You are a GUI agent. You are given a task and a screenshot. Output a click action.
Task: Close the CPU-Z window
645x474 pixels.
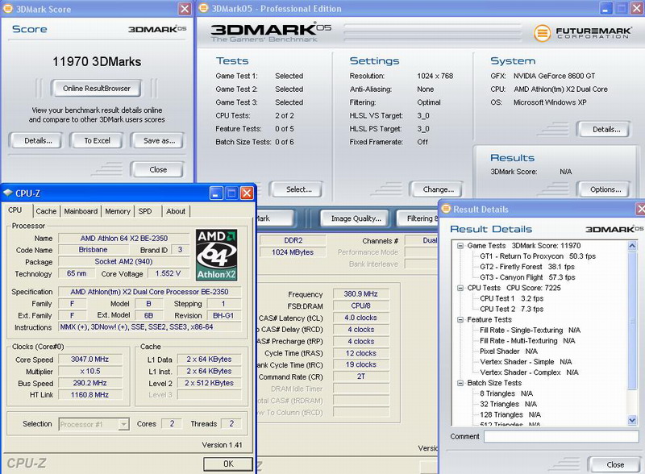[247, 193]
